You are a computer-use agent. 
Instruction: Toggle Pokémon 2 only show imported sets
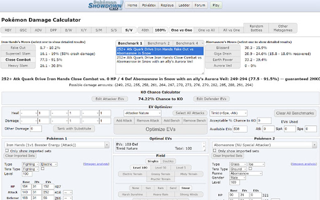(215, 151)
